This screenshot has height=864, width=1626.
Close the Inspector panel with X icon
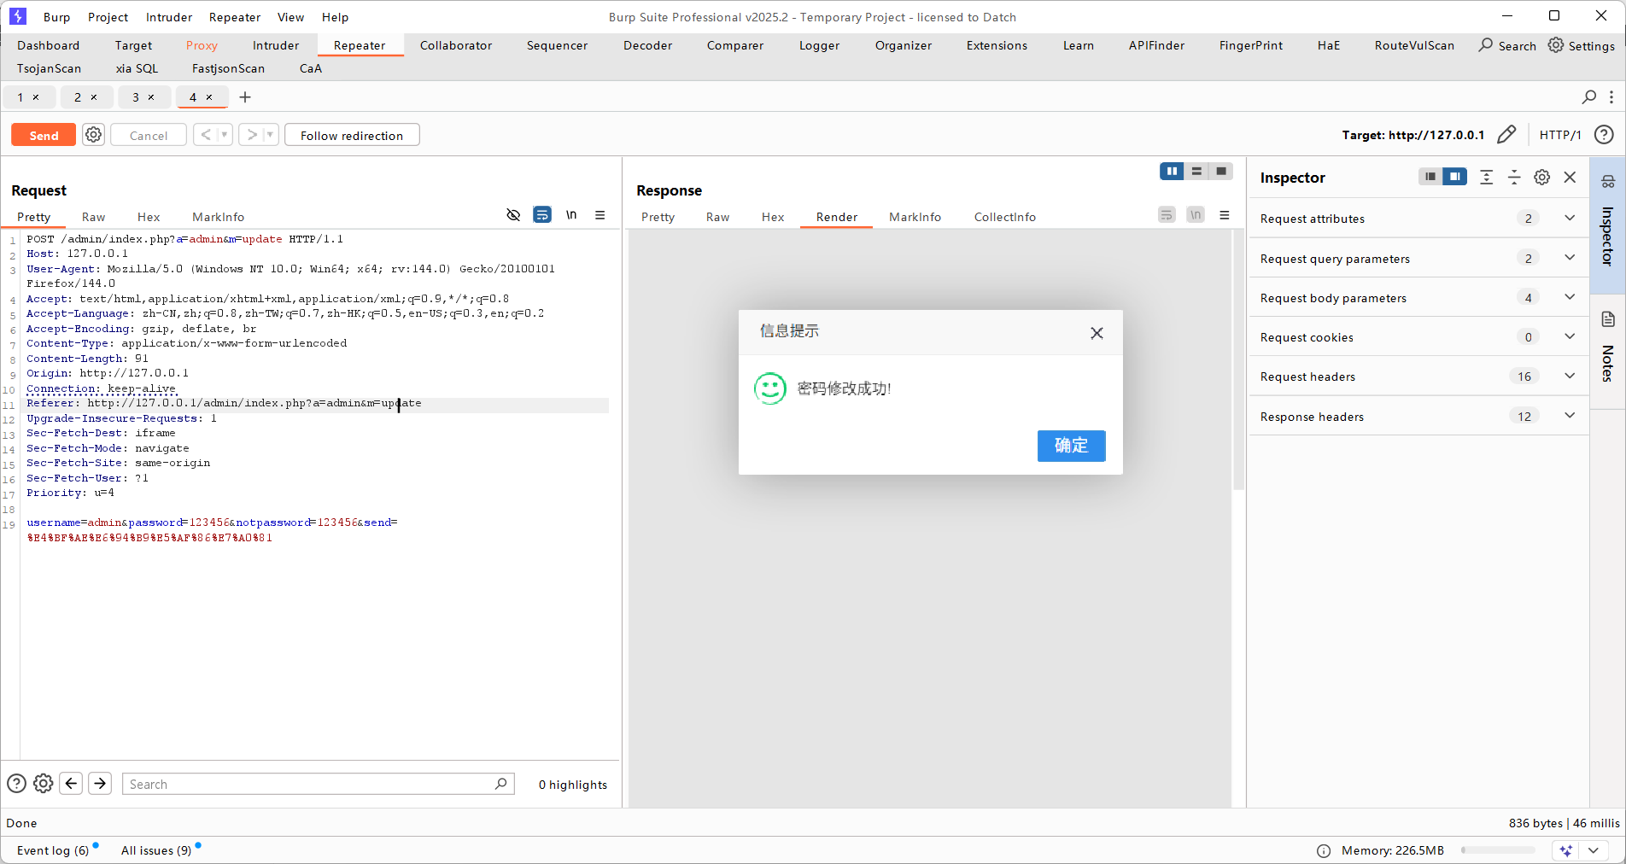pos(1570,178)
